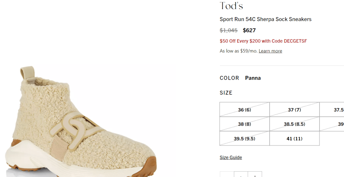Pick the size 37.5 option
This screenshot has width=344, height=177.
click(x=336, y=110)
